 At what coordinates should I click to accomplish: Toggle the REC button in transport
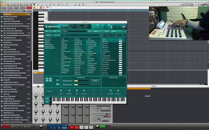click(72, 127)
